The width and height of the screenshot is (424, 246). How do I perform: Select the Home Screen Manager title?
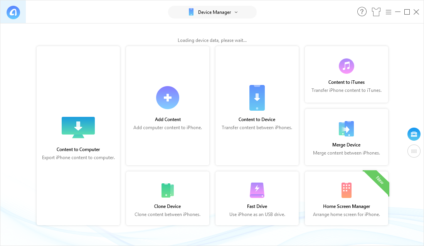click(x=347, y=206)
